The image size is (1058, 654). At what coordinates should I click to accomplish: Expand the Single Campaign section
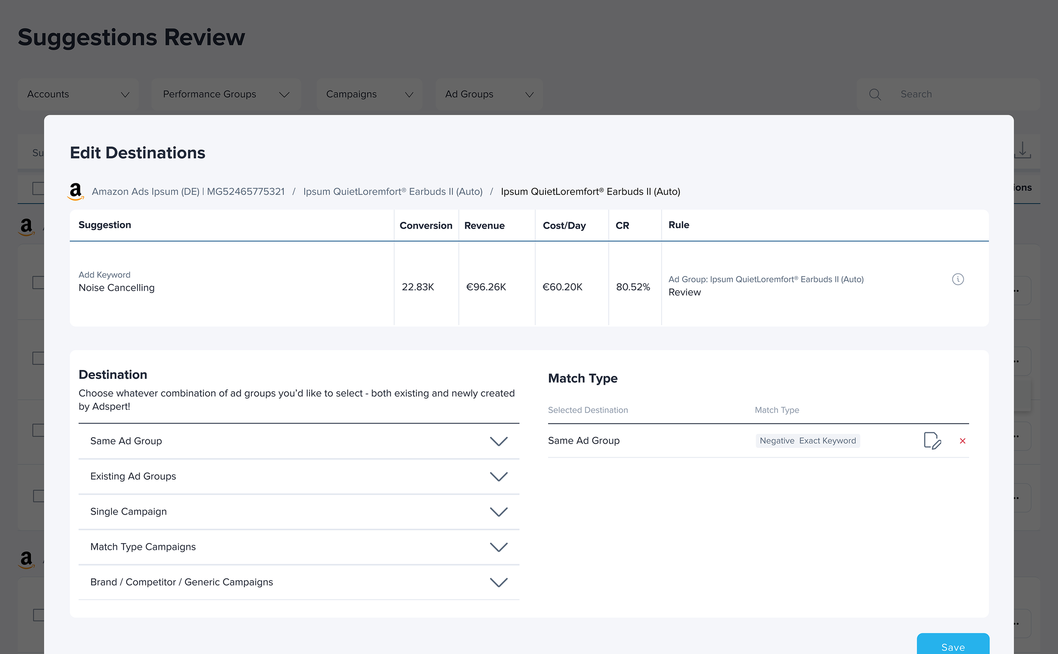[498, 512]
